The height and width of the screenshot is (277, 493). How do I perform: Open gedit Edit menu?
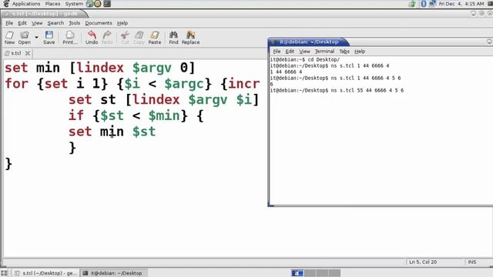22,23
